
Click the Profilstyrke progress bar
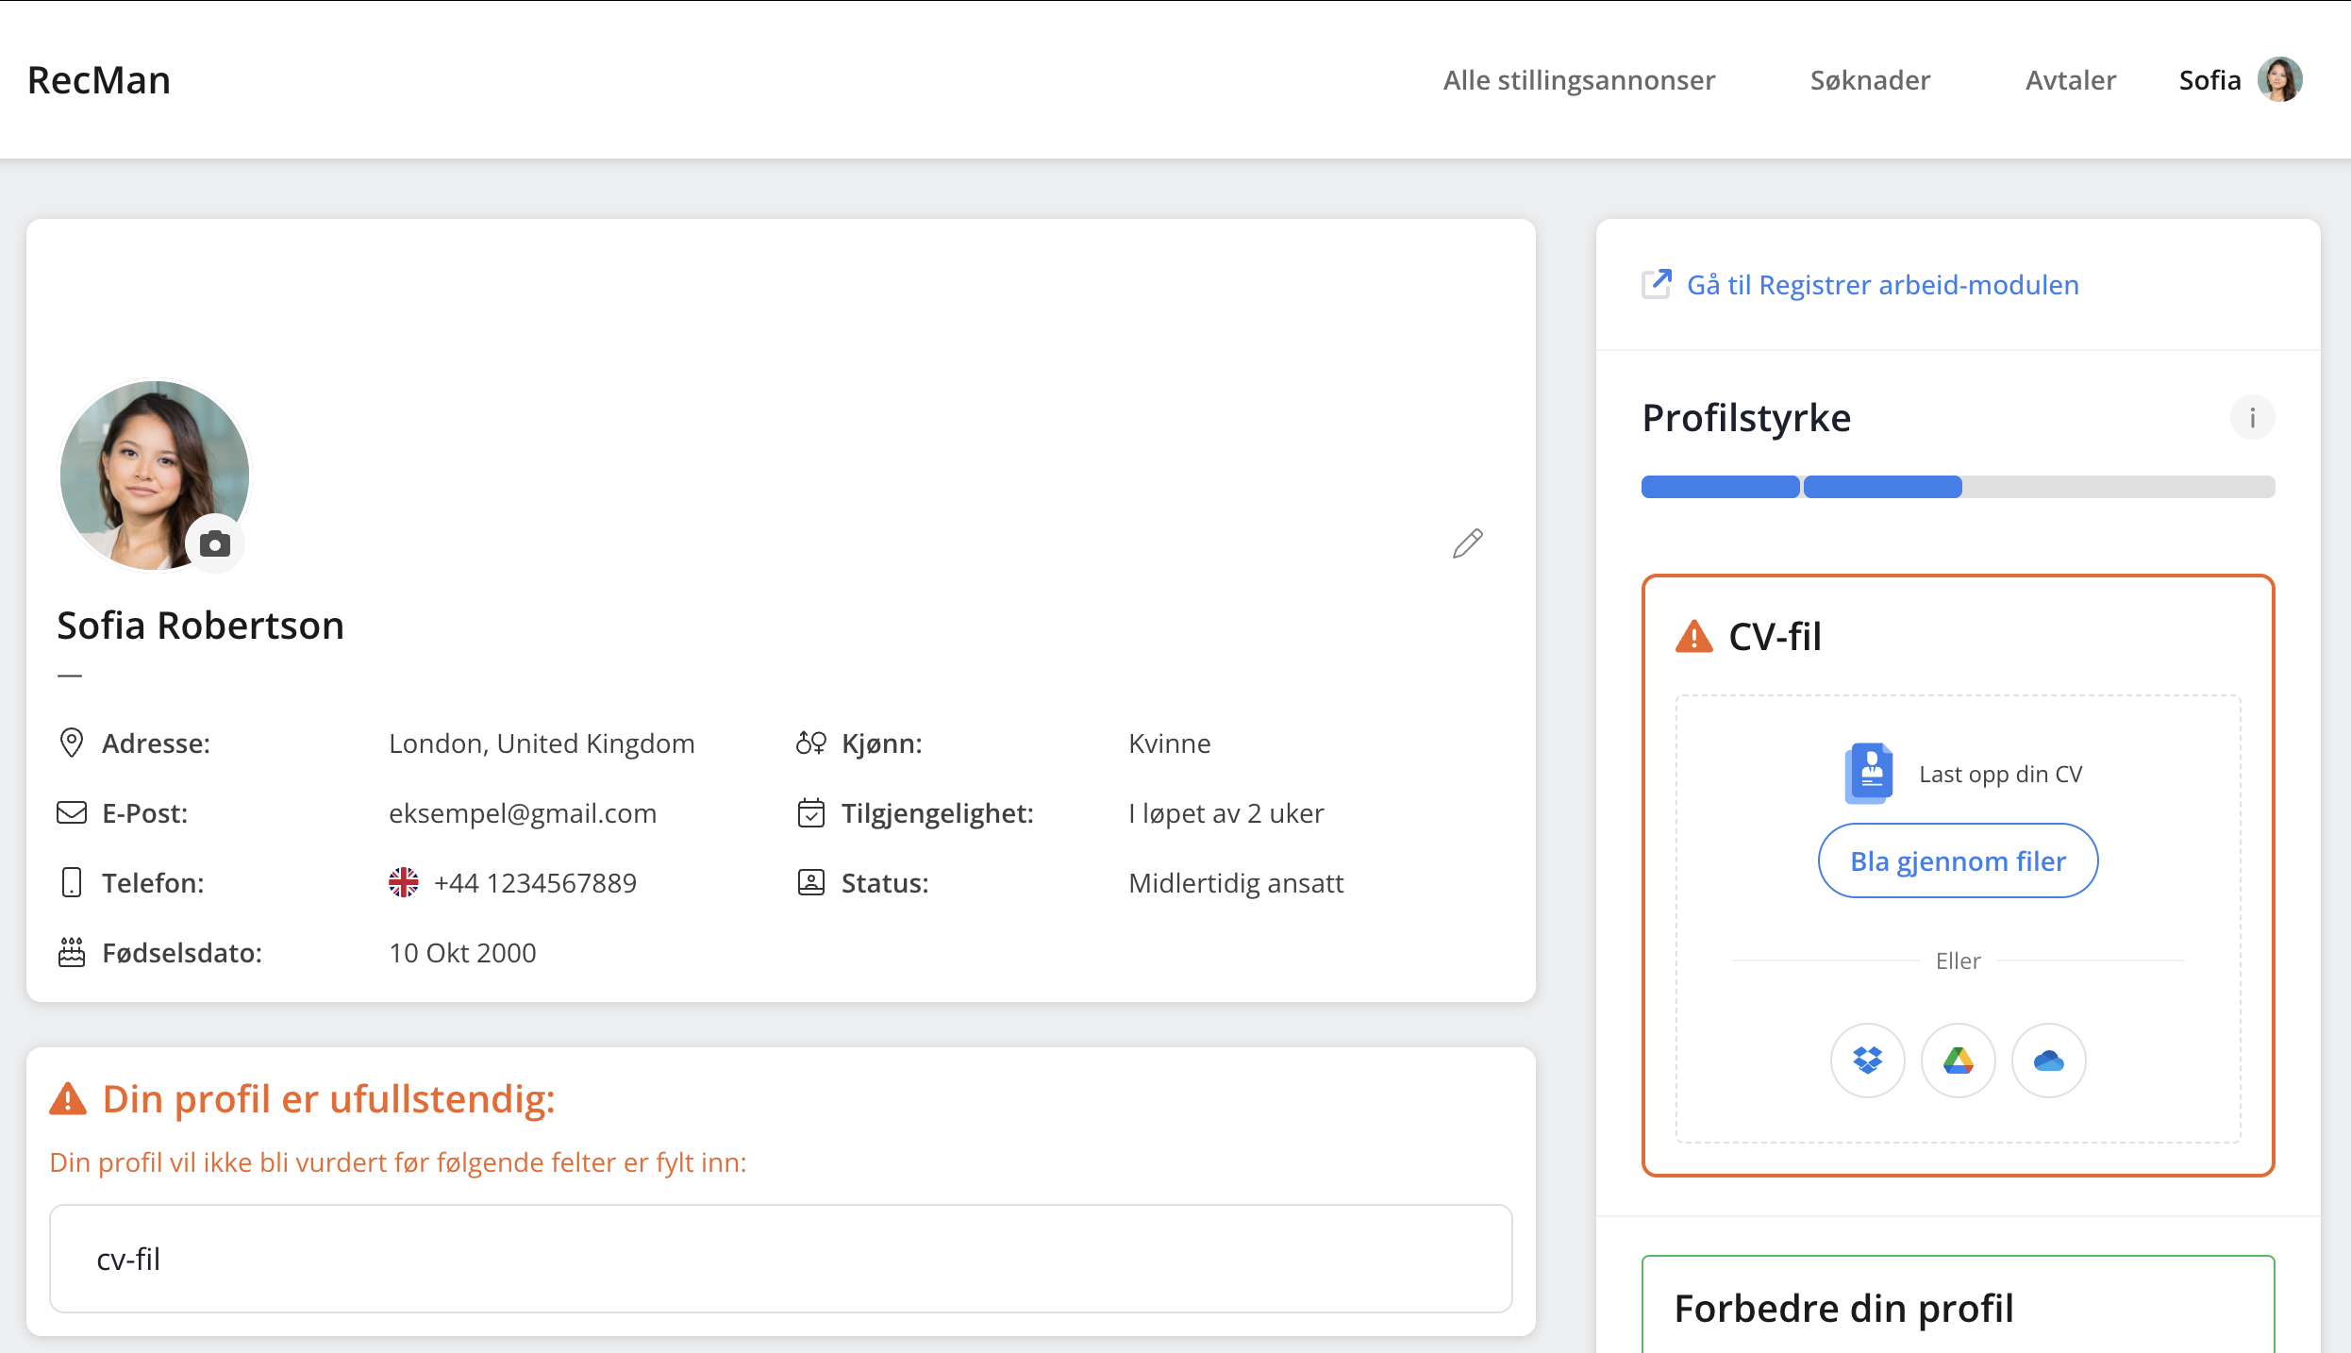(x=1958, y=487)
